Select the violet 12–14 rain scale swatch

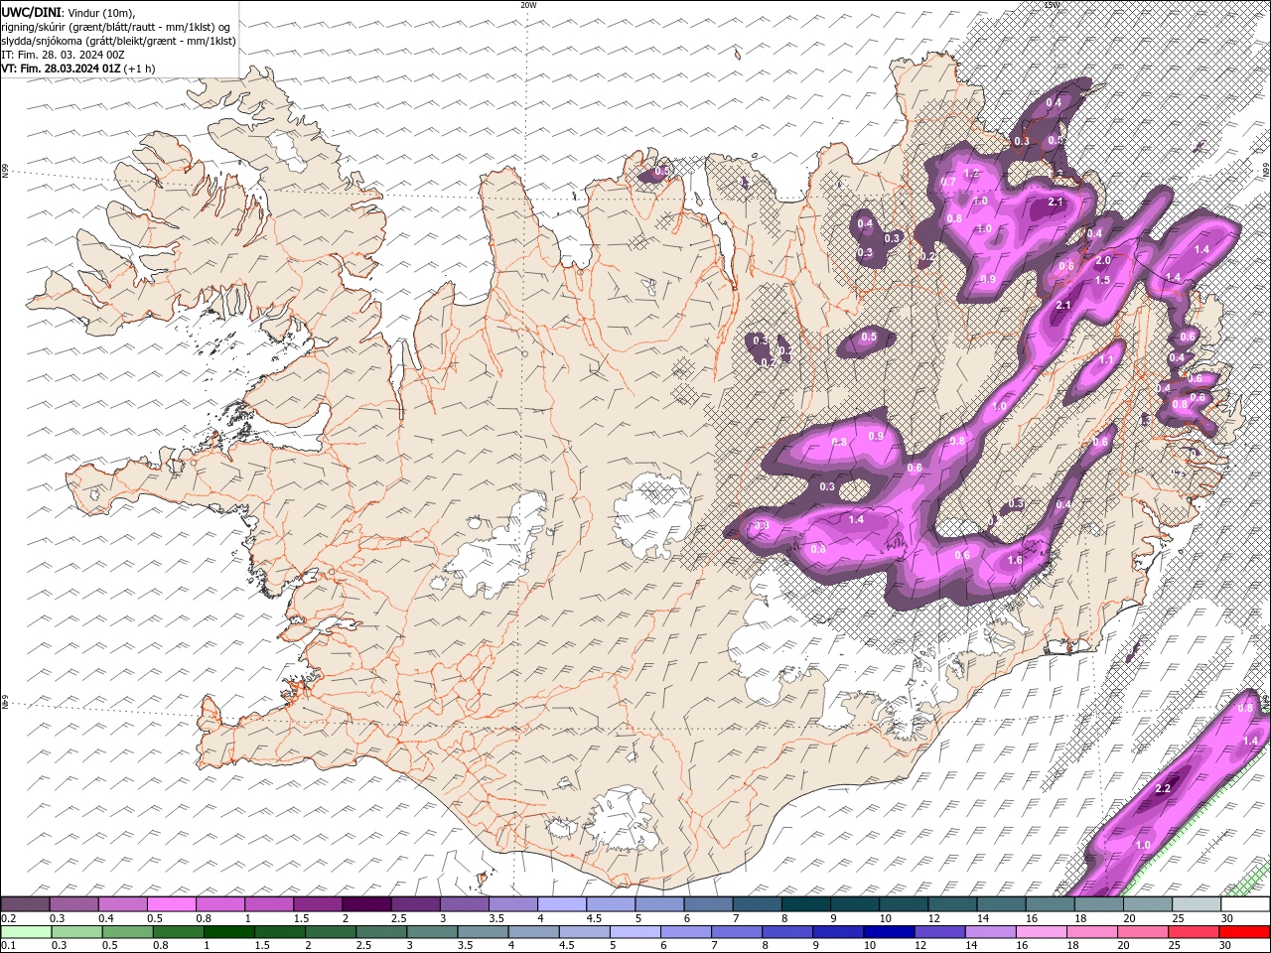(x=939, y=932)
